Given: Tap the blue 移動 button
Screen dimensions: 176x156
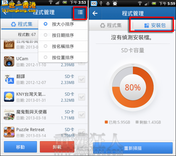Looking at the screenshot, I should (20, 147).
